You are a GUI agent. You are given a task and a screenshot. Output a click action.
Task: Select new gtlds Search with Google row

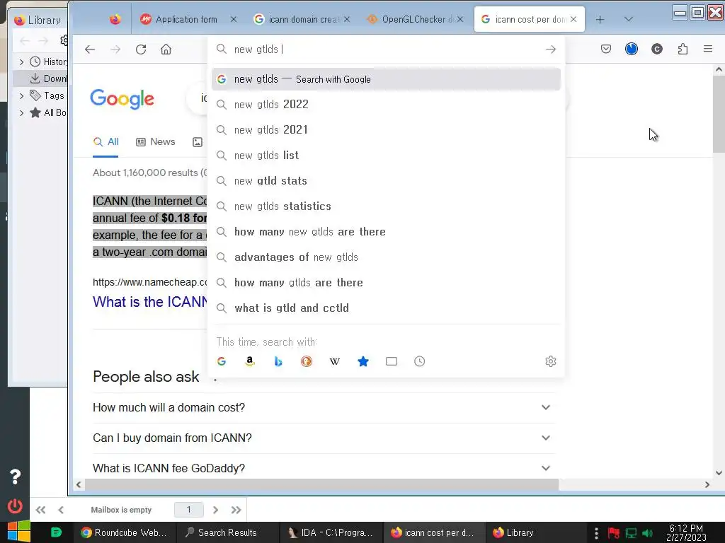pyautogui.click(x=386, y=79)
